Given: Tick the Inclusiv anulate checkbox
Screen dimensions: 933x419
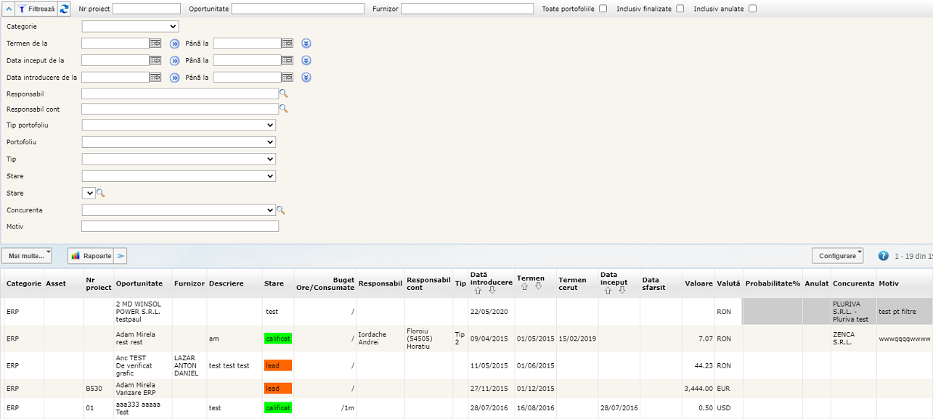Looking at the screenshot, I should point(752,9).
